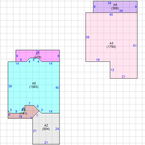Viewport: 145px width, 145px height.
Task: Pick the 9 on A1's left edge
Action: (17, 56)
